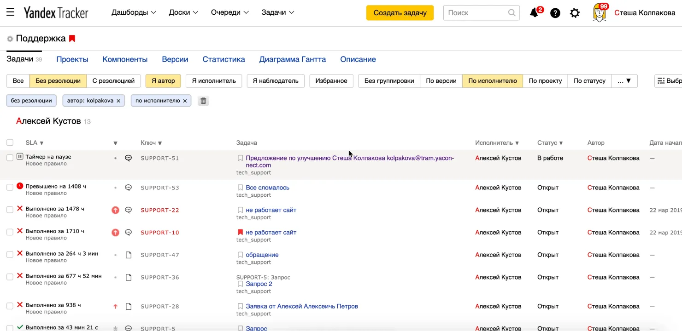Open settings with the gear icon

coord(575,12)
